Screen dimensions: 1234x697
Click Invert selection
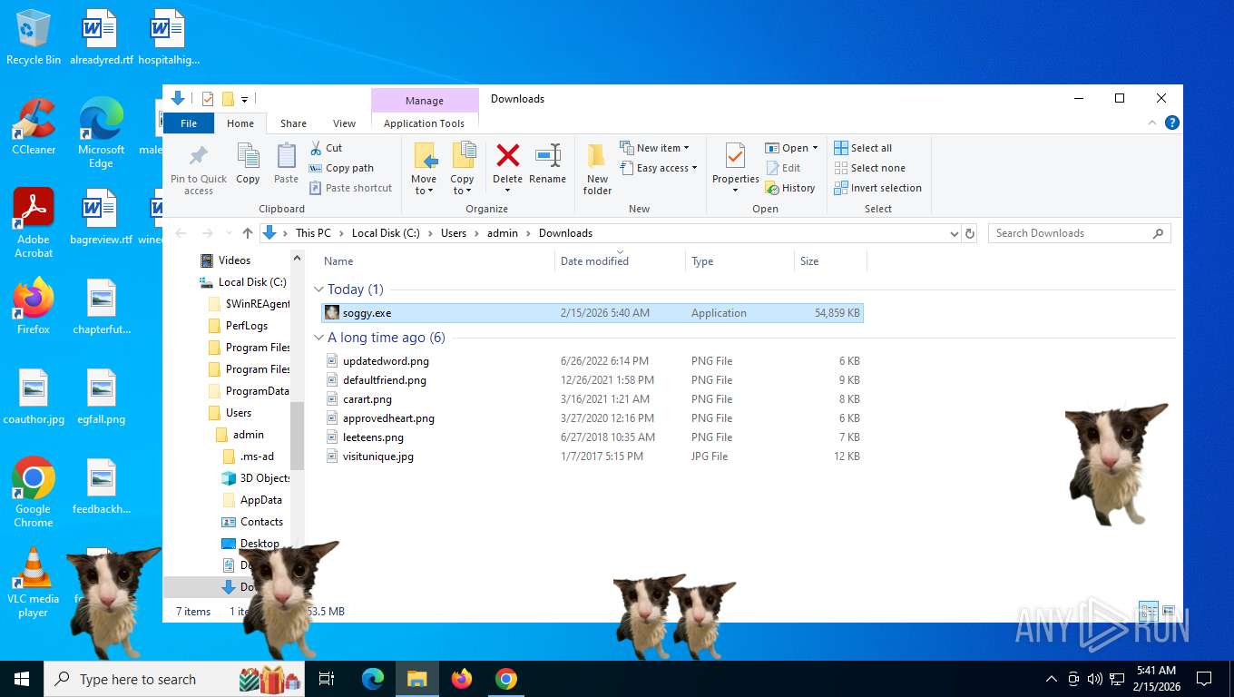[877, 188]
